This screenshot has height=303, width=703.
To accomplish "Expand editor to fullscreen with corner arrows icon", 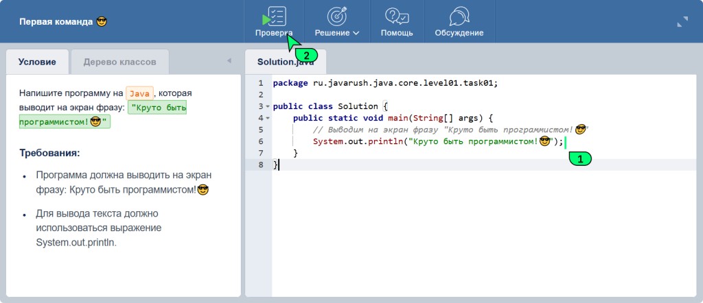I will 682,22.
